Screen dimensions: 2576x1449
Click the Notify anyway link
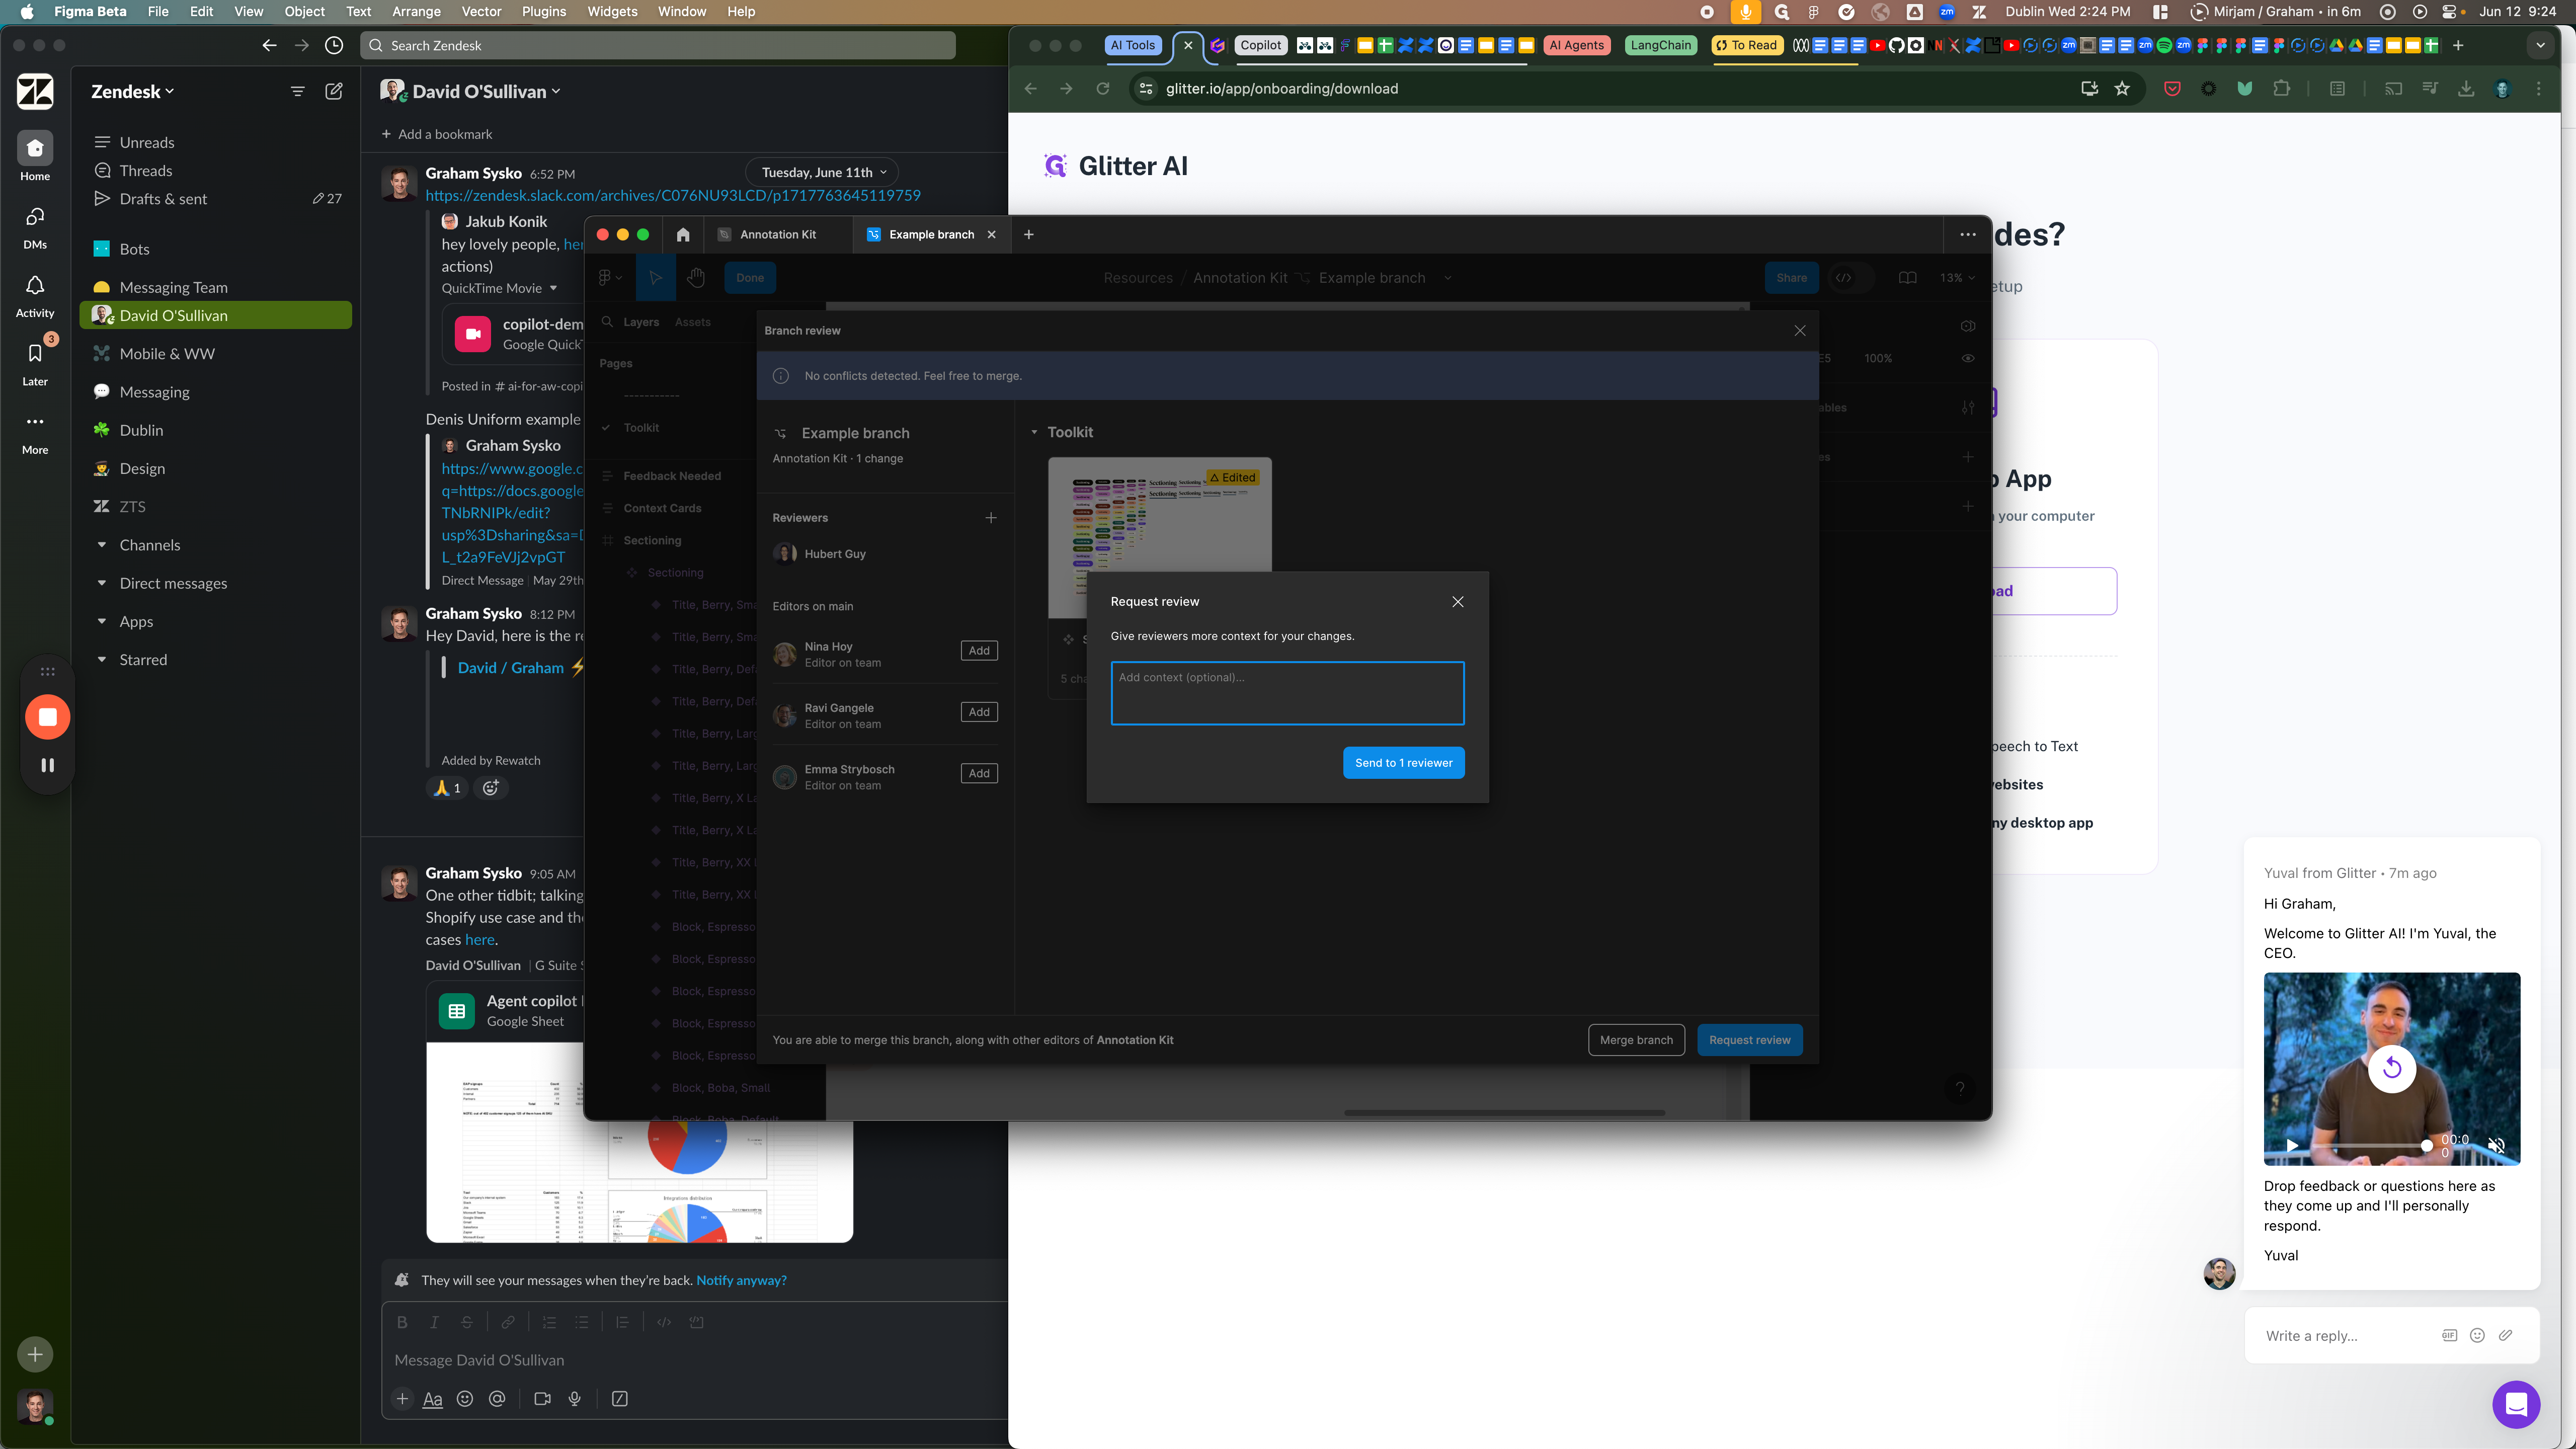click(741, 1280)
